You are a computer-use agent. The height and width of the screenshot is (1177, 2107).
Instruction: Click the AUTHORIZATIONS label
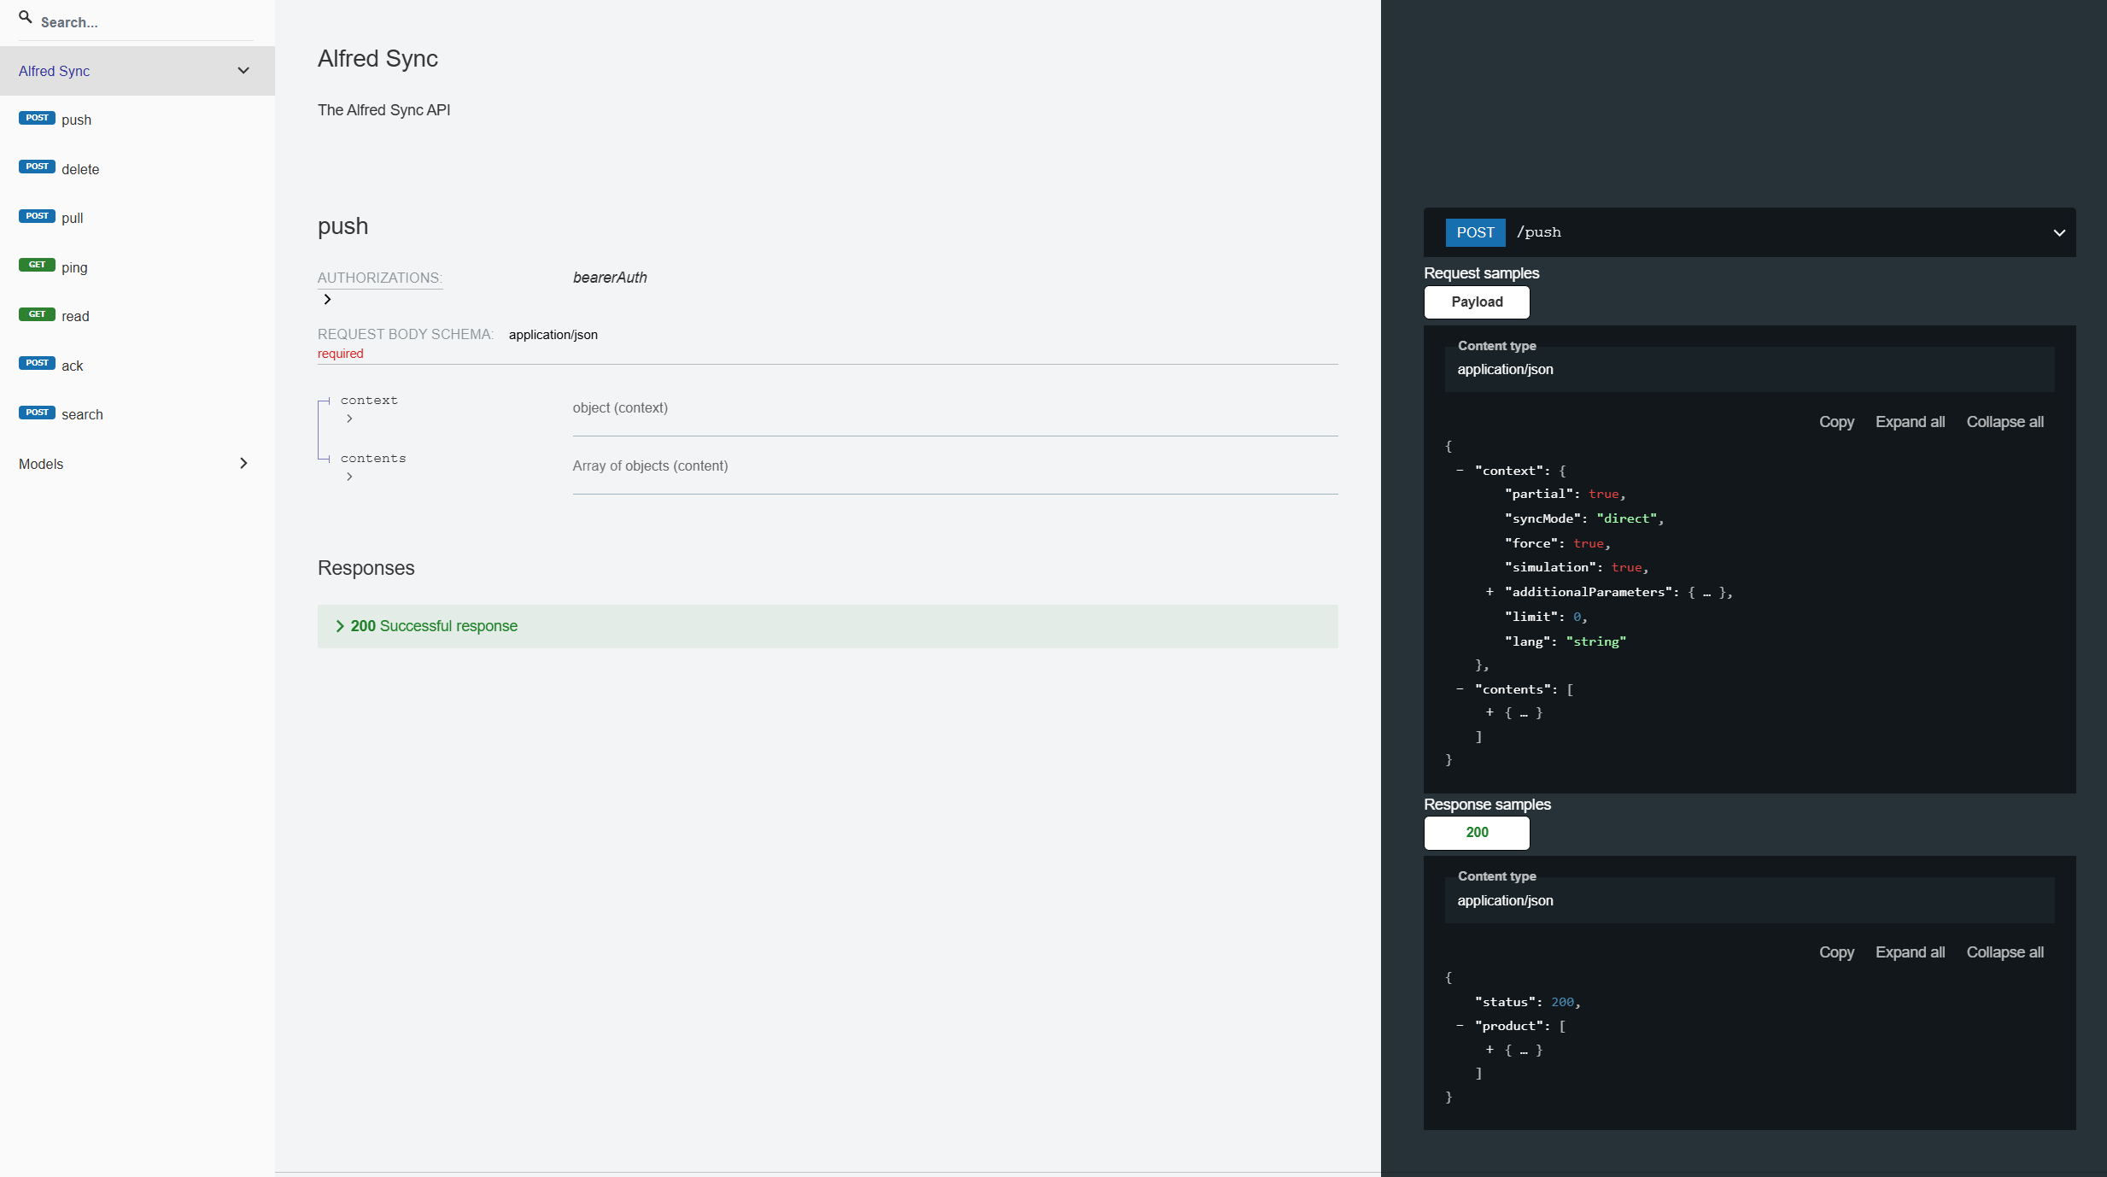point(380,278)
